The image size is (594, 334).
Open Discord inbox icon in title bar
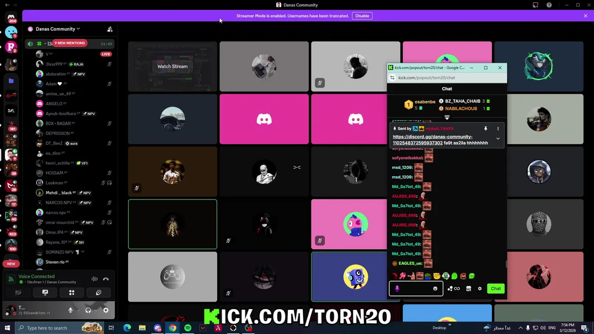[x=536, y=5]
